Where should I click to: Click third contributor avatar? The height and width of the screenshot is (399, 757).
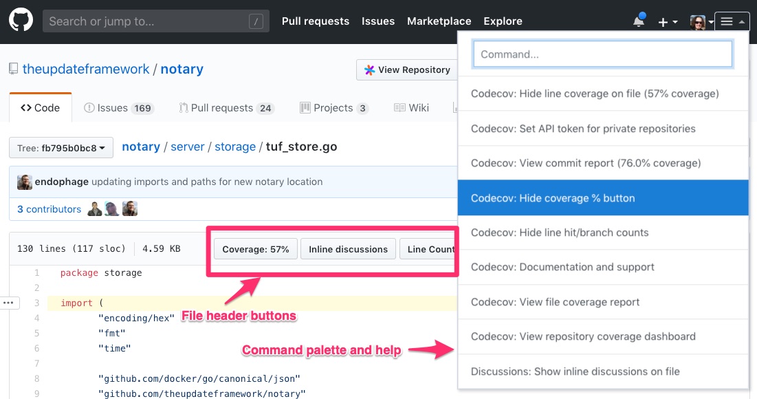[130, 208]
